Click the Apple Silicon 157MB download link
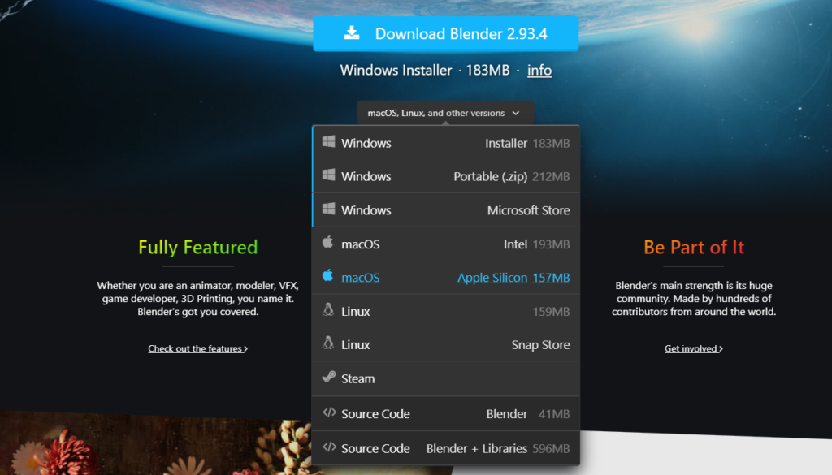Viewport: 832px width, 475px height. pyautogui.click(x=513, y=278)
